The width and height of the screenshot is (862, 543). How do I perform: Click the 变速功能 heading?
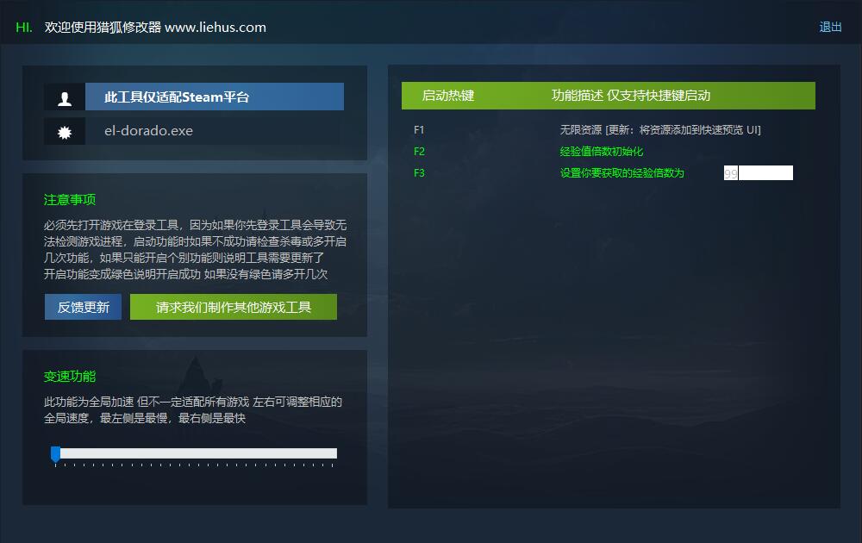tap(70, 377)
